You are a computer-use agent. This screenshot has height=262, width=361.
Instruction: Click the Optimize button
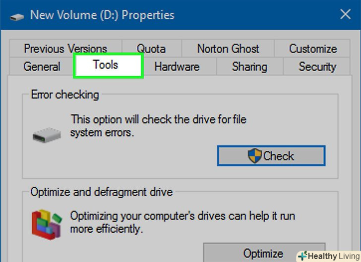(264, 253)
